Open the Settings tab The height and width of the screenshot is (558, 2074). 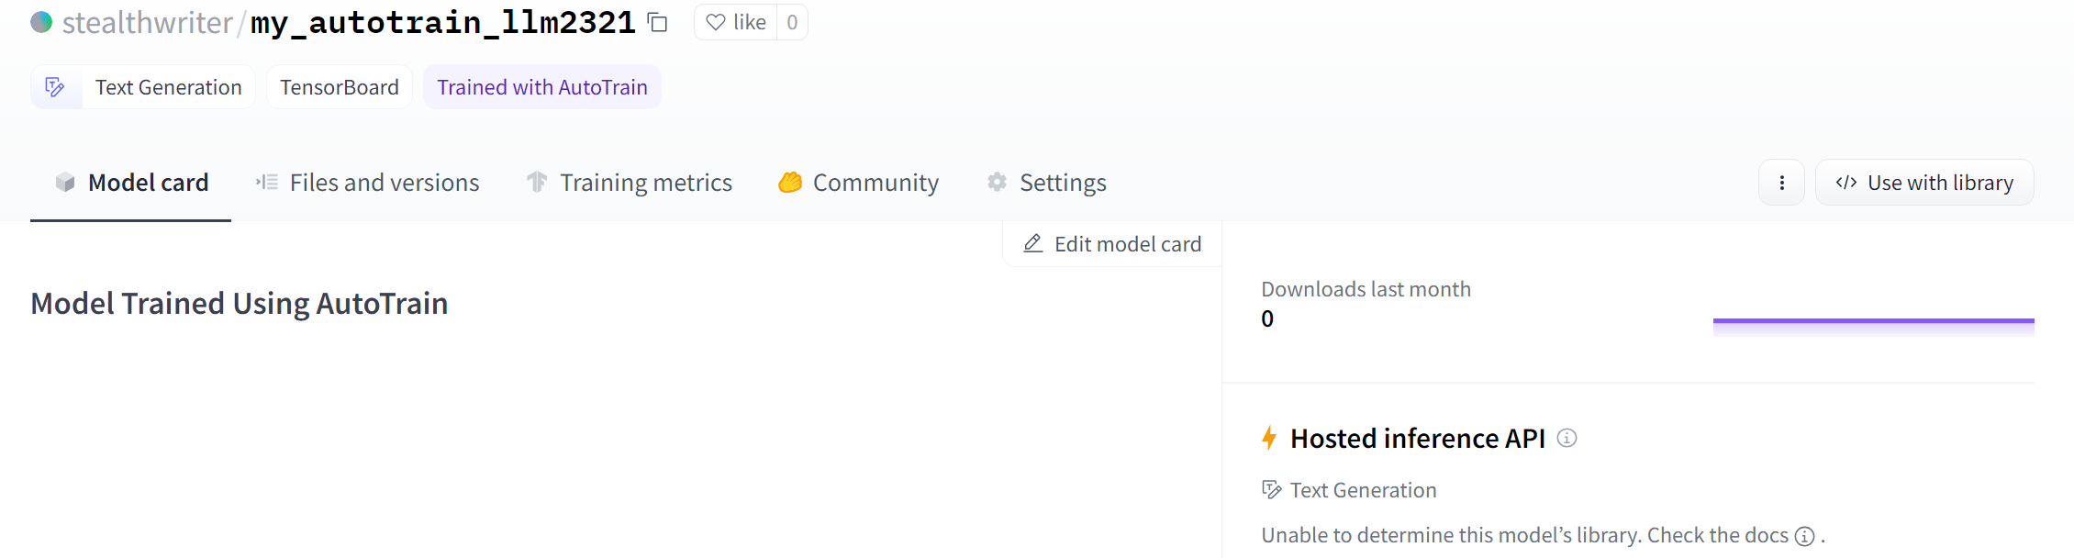point(1047,183)
